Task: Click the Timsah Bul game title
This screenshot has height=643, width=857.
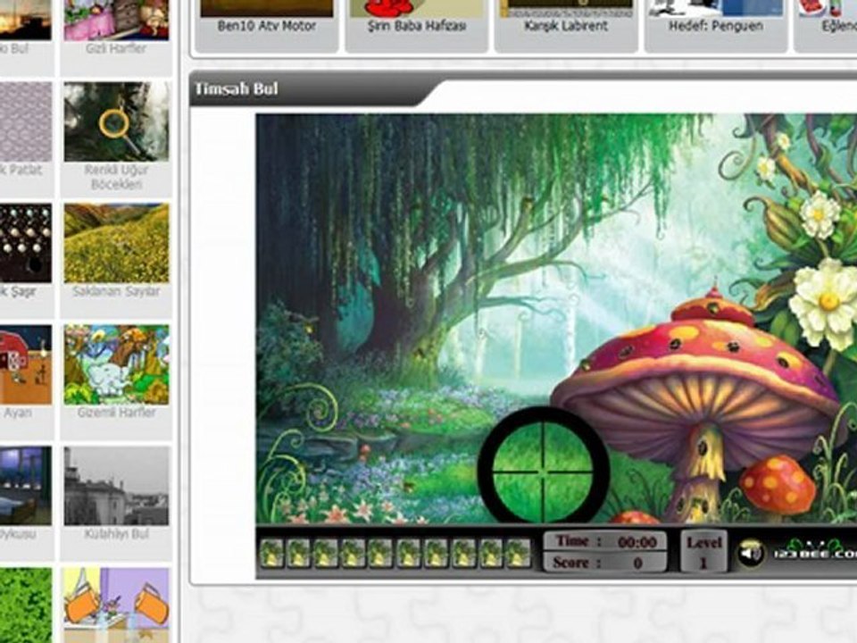Action: pos(236,89)
